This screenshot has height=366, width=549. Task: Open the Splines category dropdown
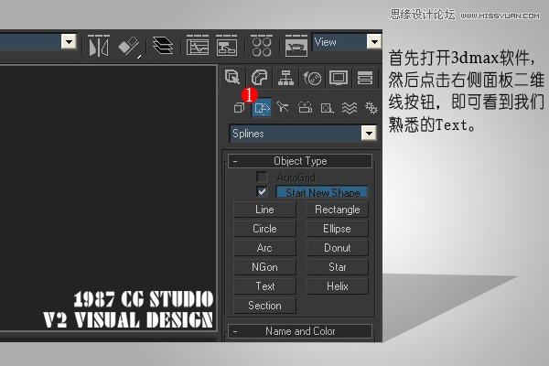click(369, 134)
